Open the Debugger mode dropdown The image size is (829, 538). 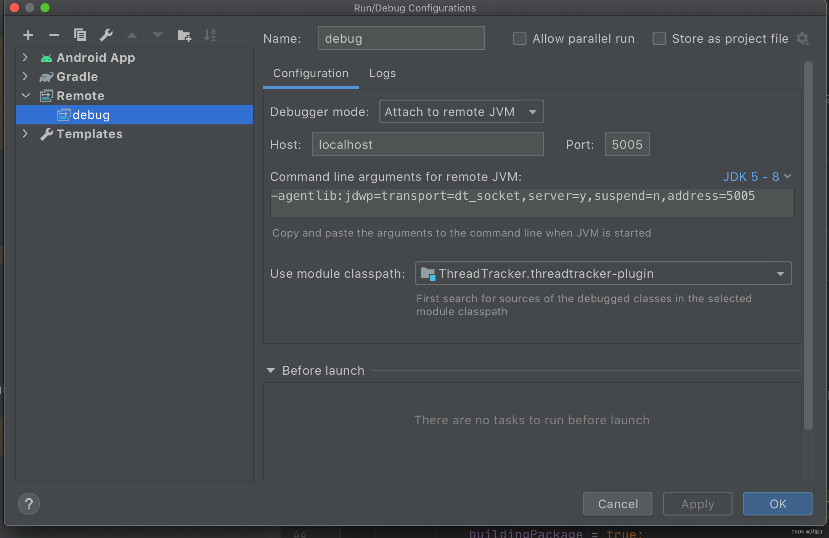click(x=460, y=111)
